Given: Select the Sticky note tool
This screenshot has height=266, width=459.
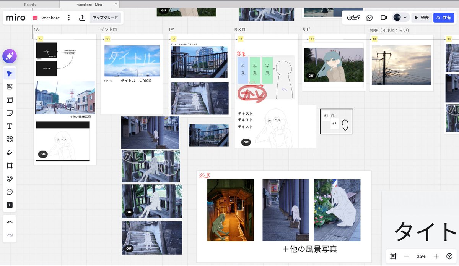Looking at the screenshot, I should pyautogui.click(x=10, y=113).
